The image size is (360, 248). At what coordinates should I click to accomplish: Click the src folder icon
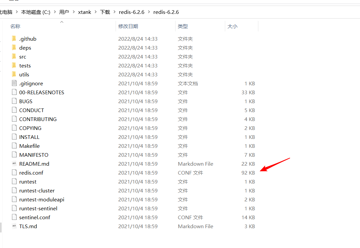tap(14, 57)
